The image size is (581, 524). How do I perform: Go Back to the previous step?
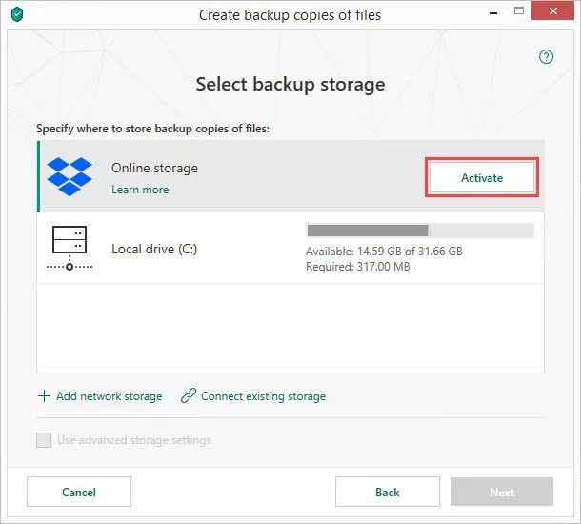(x=388, y=492)
